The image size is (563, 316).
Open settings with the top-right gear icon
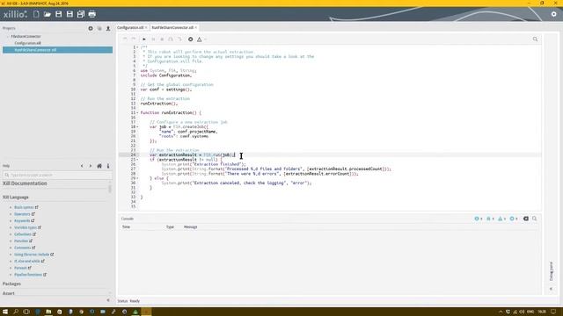(x=553, y=14)
